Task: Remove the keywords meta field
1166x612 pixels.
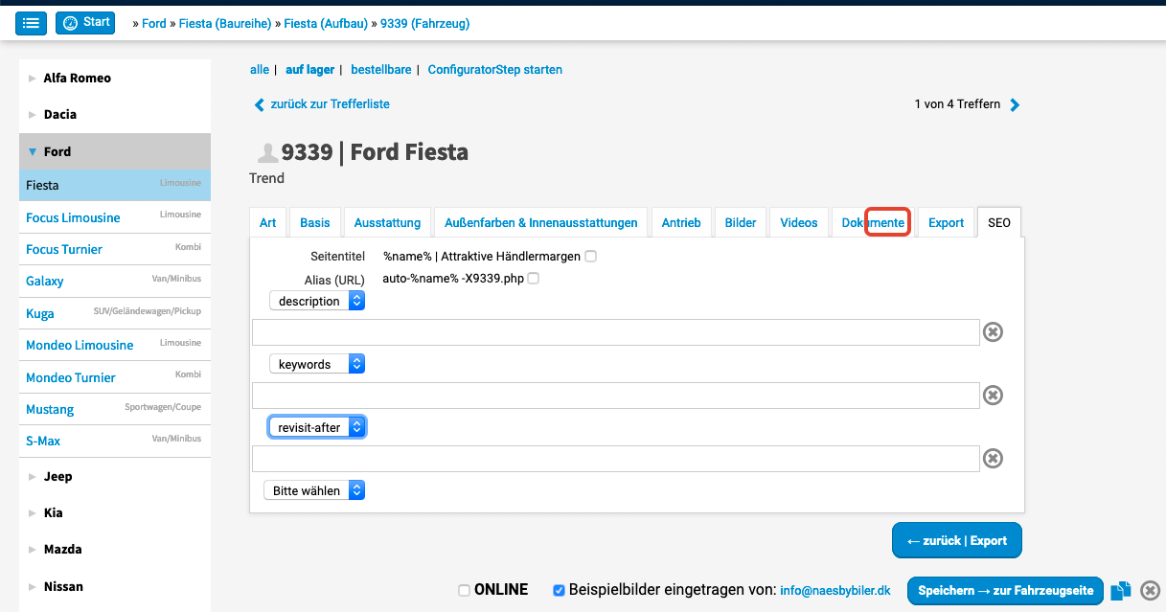Action: click(994, 396)
